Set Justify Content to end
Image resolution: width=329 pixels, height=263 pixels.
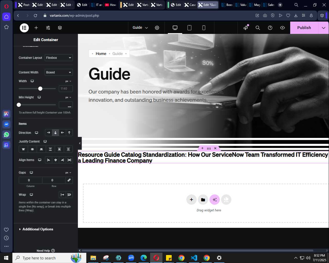click(x=41, y=149)
